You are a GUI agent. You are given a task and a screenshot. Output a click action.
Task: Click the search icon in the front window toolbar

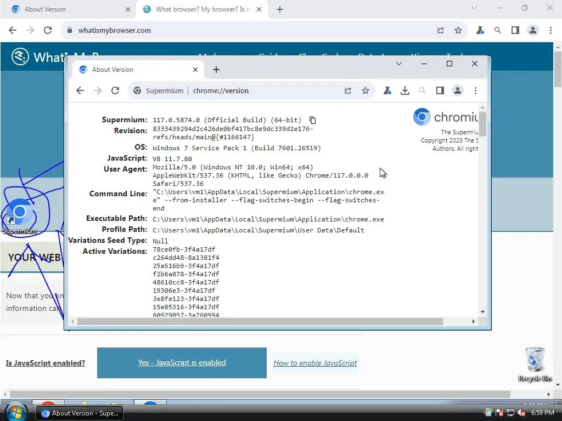[422, 90]
